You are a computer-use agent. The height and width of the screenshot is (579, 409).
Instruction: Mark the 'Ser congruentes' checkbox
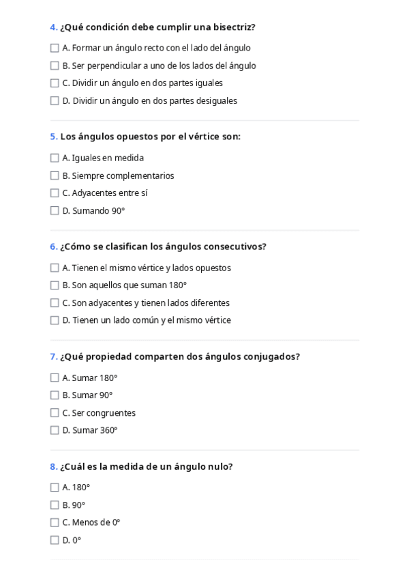[x=55, y=413]
